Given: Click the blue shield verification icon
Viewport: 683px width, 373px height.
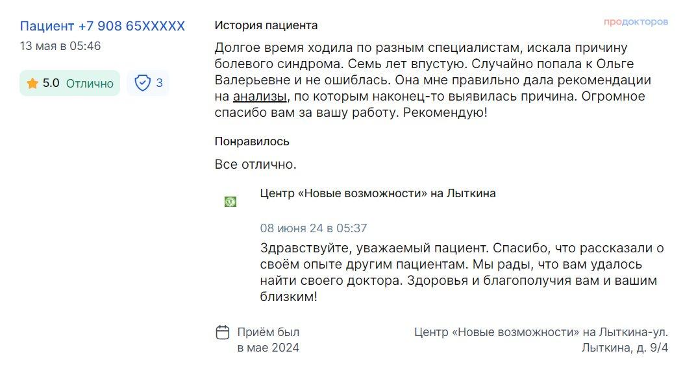Looking at the screenshot, I should point(142,82).
